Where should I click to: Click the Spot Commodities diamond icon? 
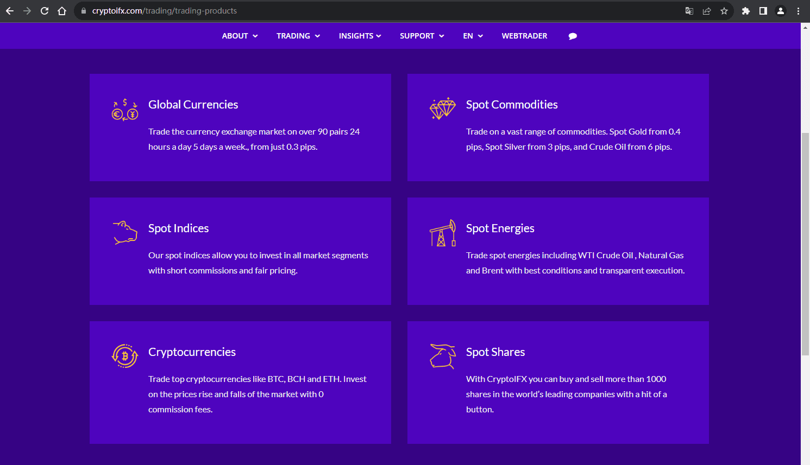point(443,109)
